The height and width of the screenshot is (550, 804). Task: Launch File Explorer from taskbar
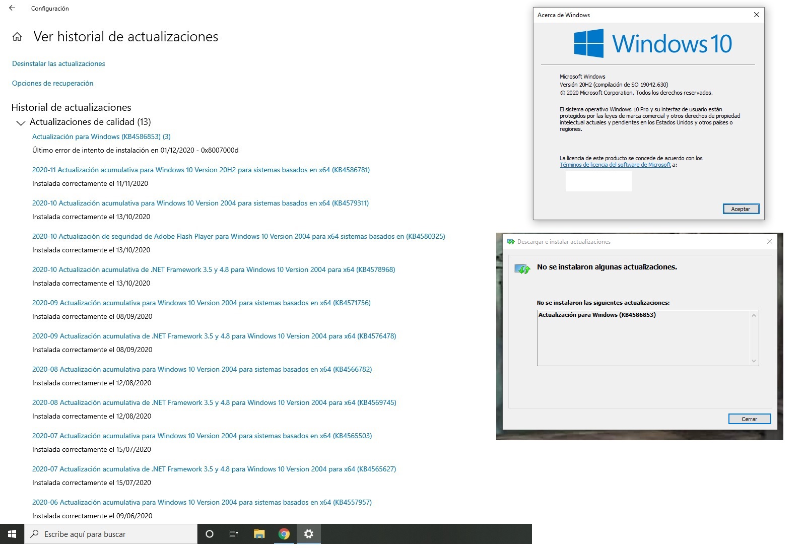tap(259, 534)
